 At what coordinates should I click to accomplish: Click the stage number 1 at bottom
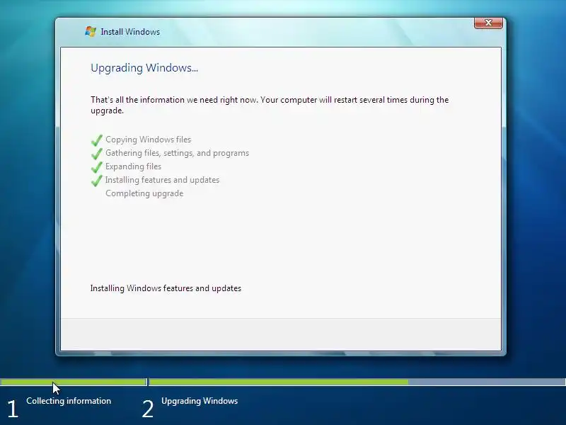click(13, 409)
